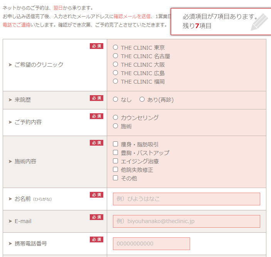Click the 必須 badge beside ご希望のクリニック
The height and width of the screenshot is (257, 271).
coord(96,46)
